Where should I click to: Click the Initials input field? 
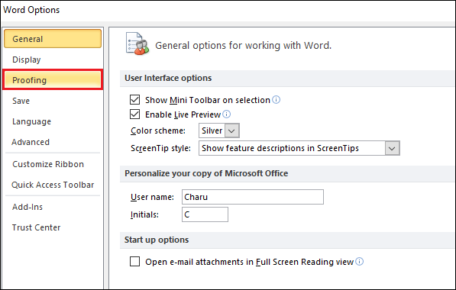205,214
